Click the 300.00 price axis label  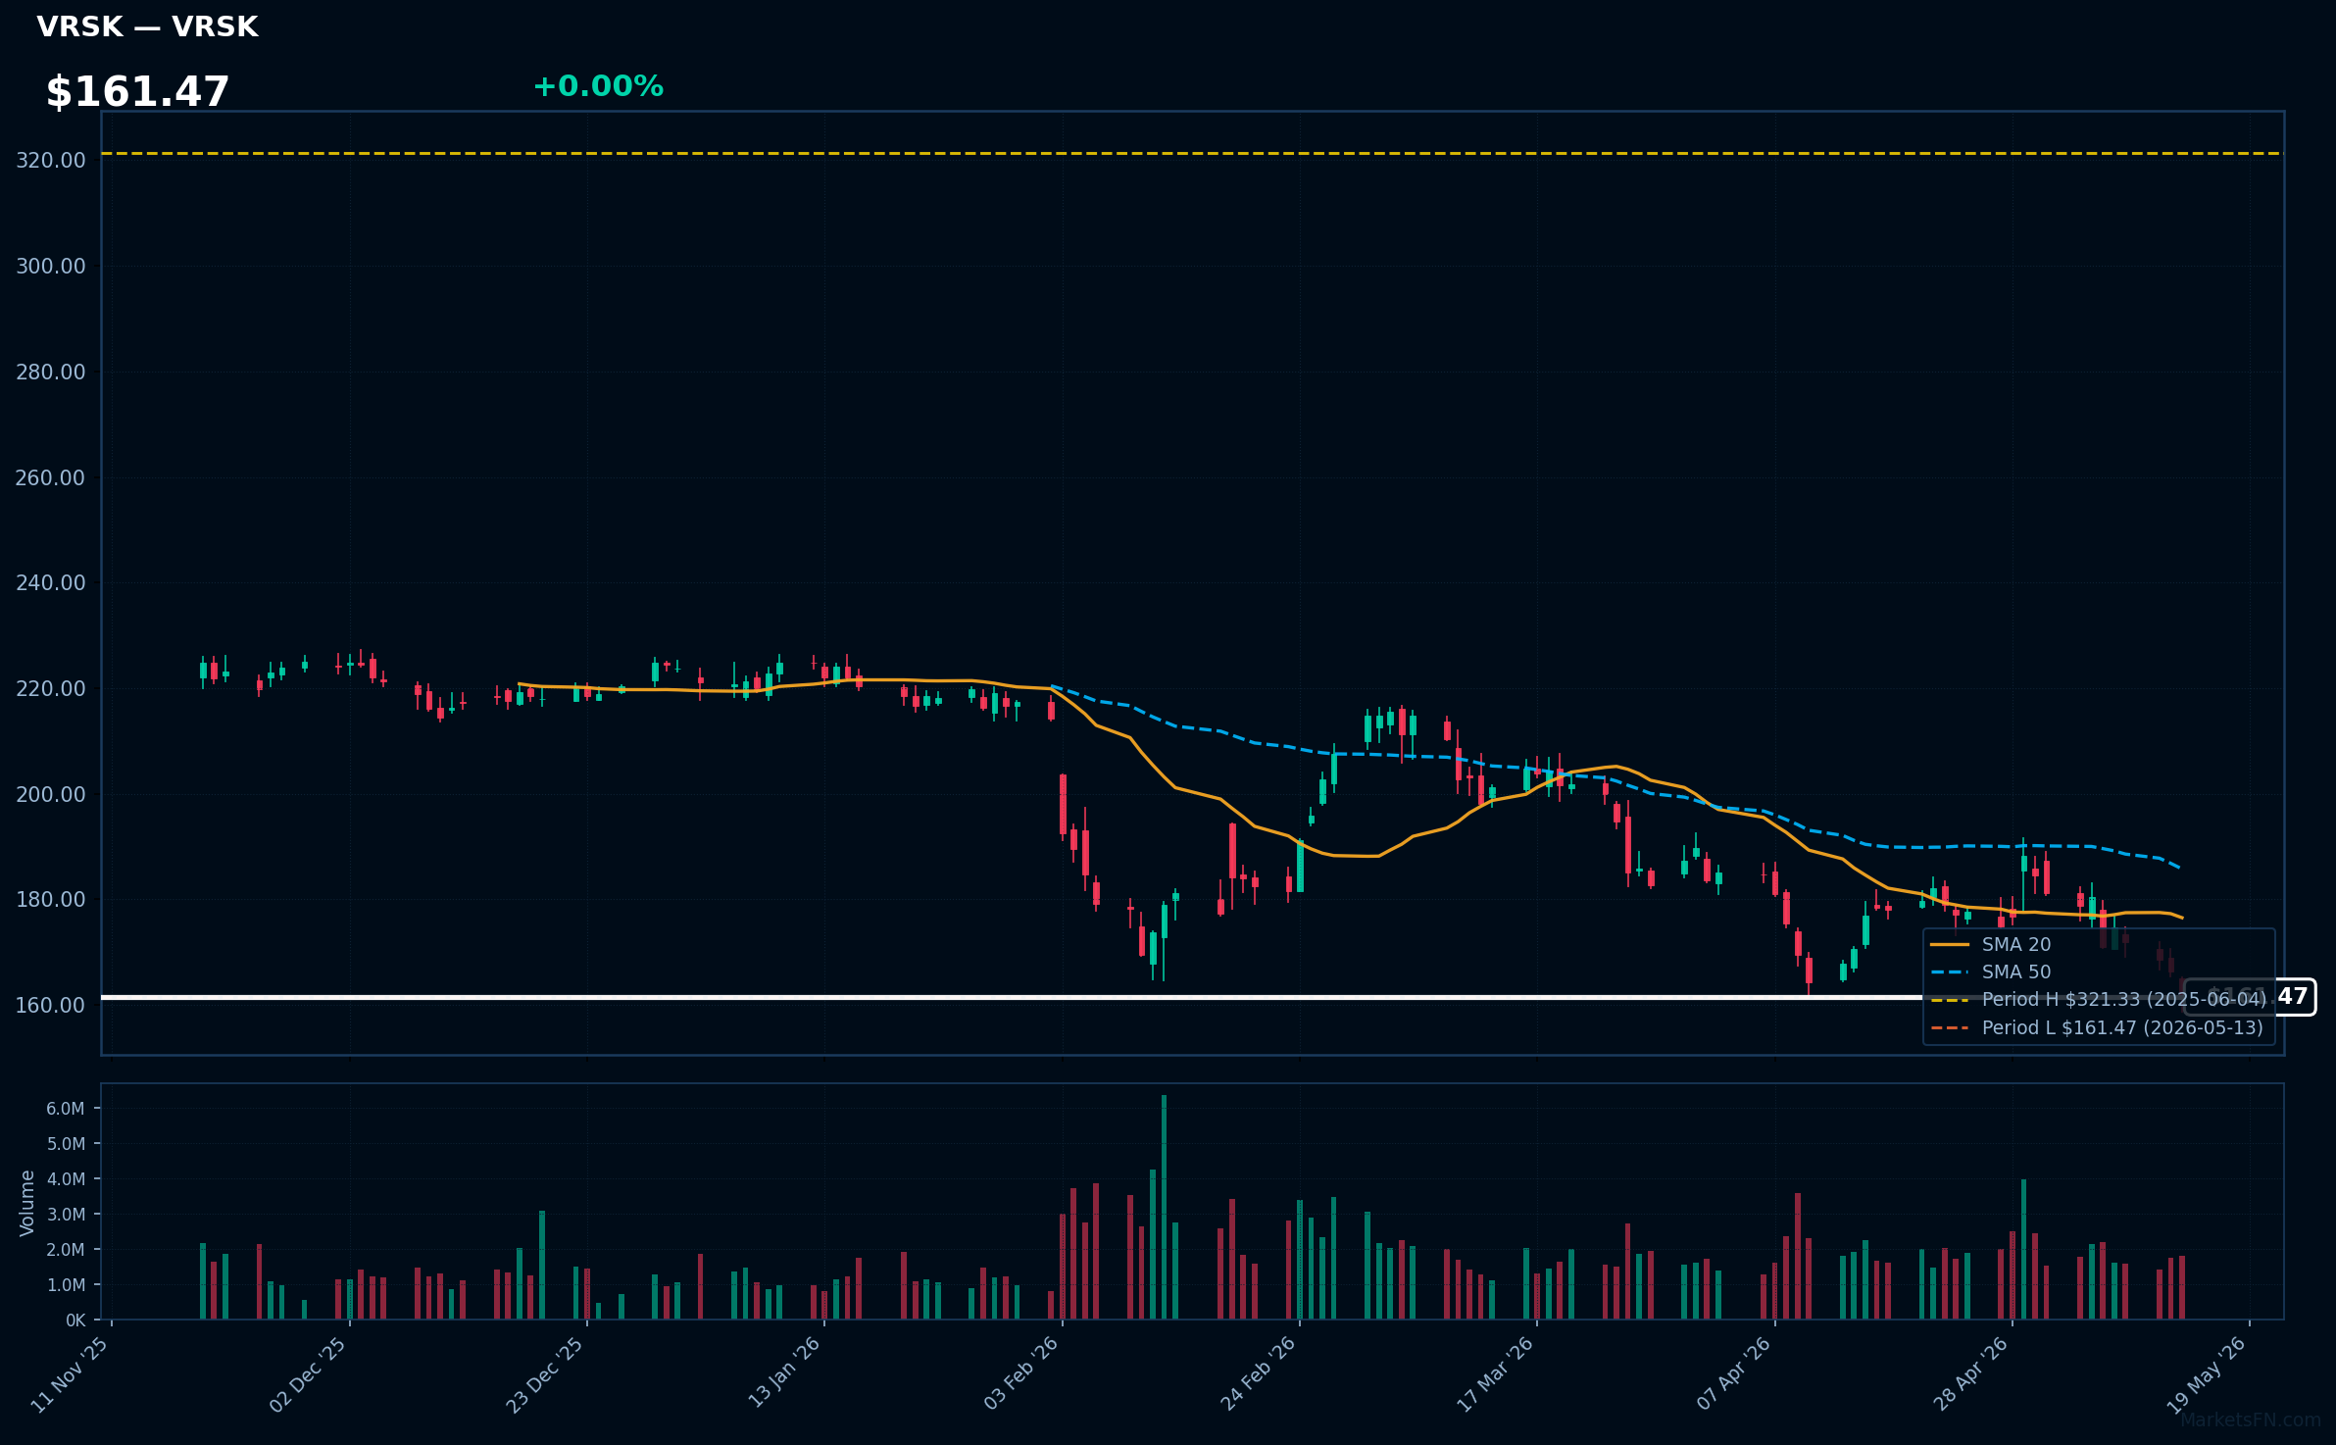point(51,266)
